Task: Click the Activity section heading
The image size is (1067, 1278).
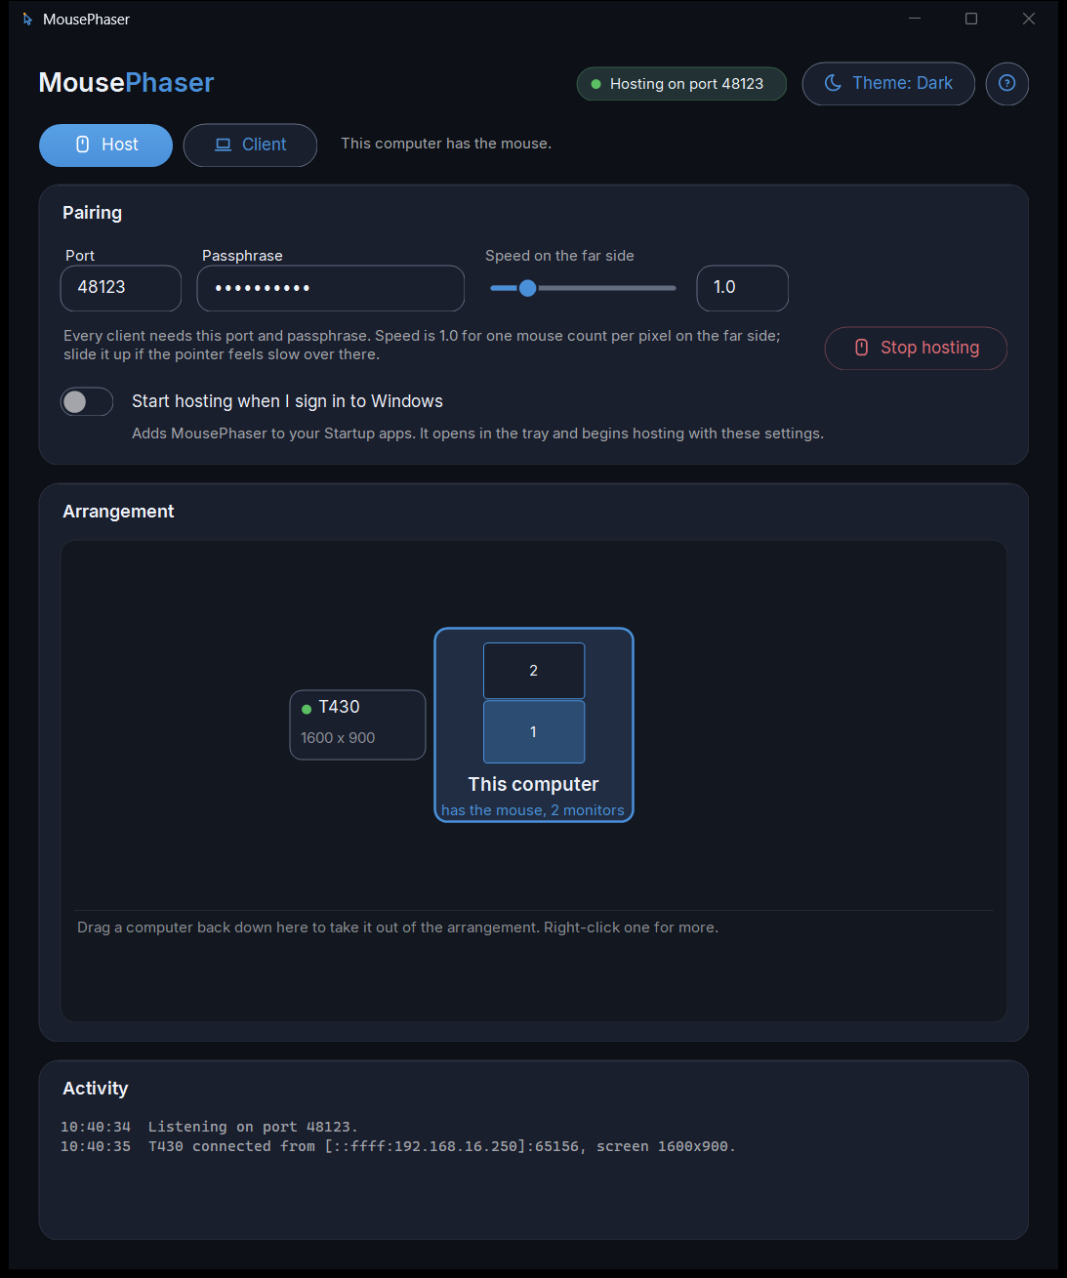Action: click(x=96, y=1089)
